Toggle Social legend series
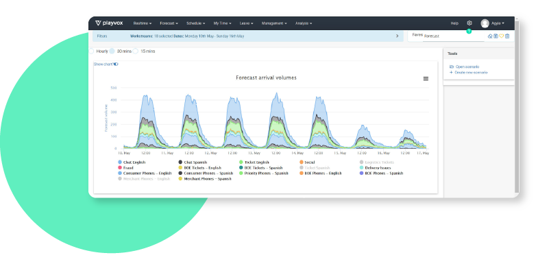 pos(307,163)
